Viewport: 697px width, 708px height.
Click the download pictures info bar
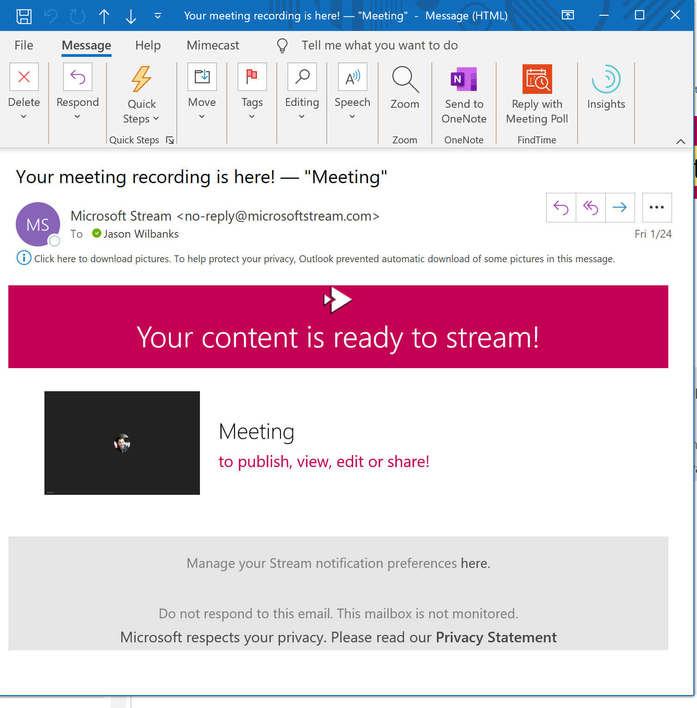click(324, 259)
